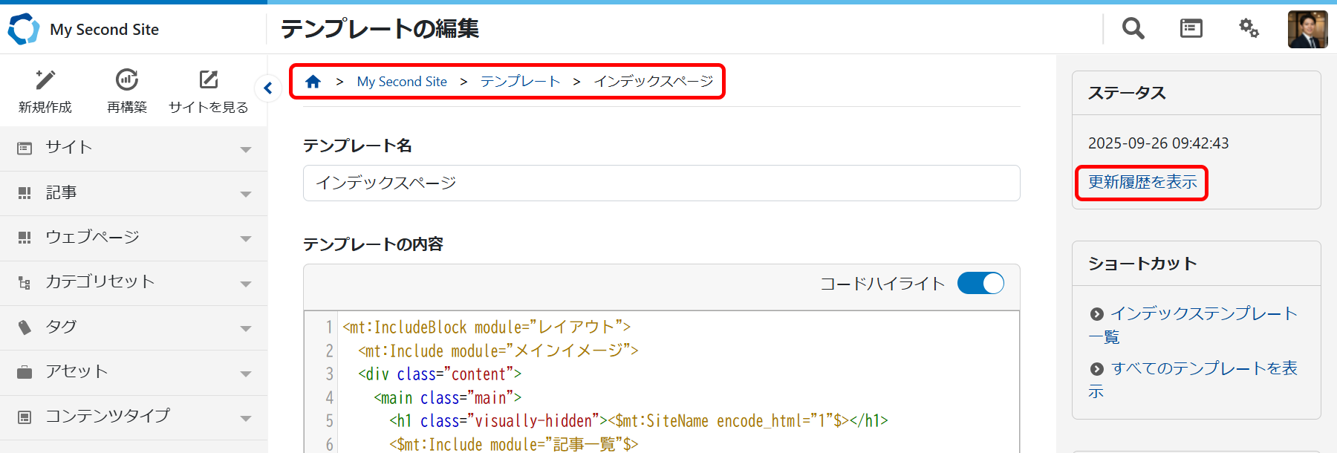Screen dimensions: 1337x453
Task: Expand the カテゴリセット menu section
Action: pyautogui.click(x=134, y=282)
